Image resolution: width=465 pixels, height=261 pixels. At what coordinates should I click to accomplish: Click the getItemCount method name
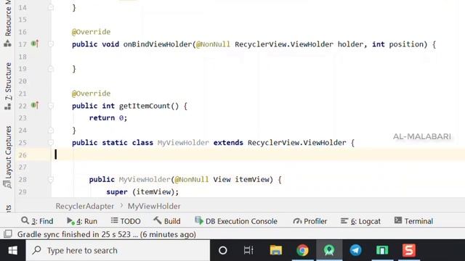tap(145, 106)
